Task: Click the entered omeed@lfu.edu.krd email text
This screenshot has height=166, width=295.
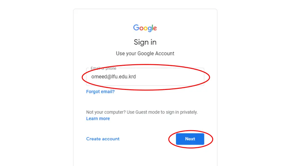Action: click(114, 77)
